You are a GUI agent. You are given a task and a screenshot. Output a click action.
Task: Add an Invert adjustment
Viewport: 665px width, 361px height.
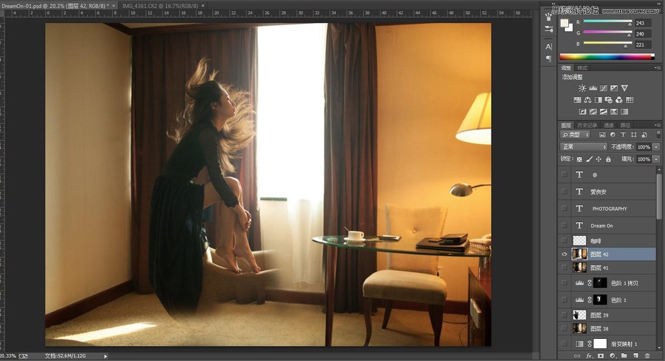click(583, 111)
